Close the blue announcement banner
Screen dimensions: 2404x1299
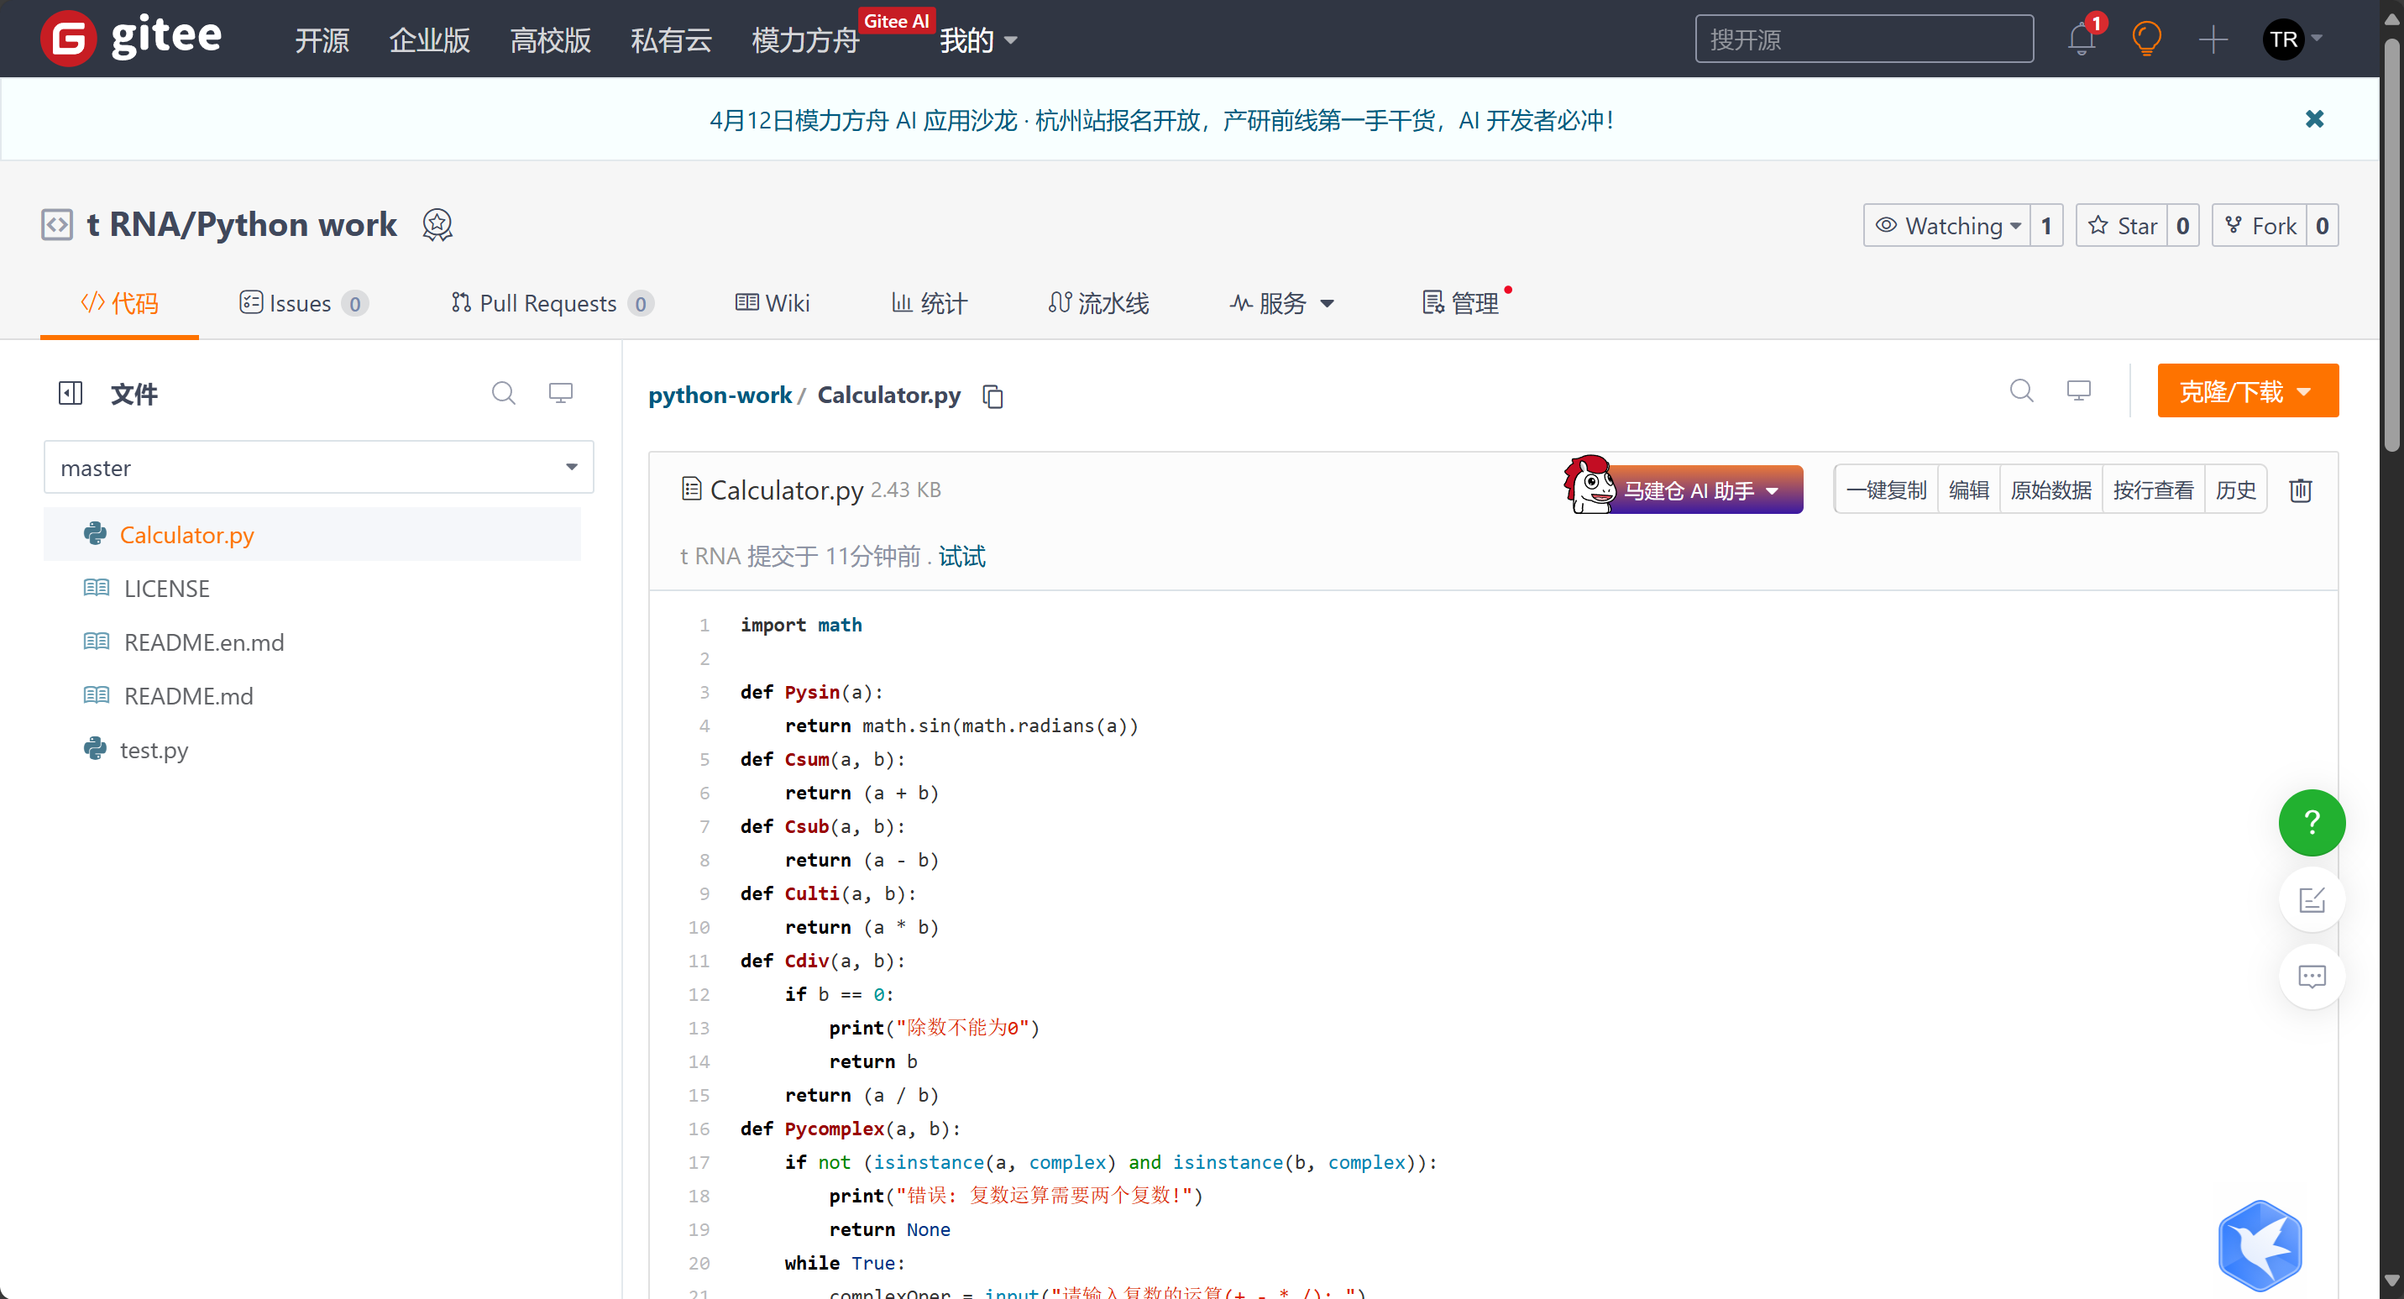[x=2313, y=119]
